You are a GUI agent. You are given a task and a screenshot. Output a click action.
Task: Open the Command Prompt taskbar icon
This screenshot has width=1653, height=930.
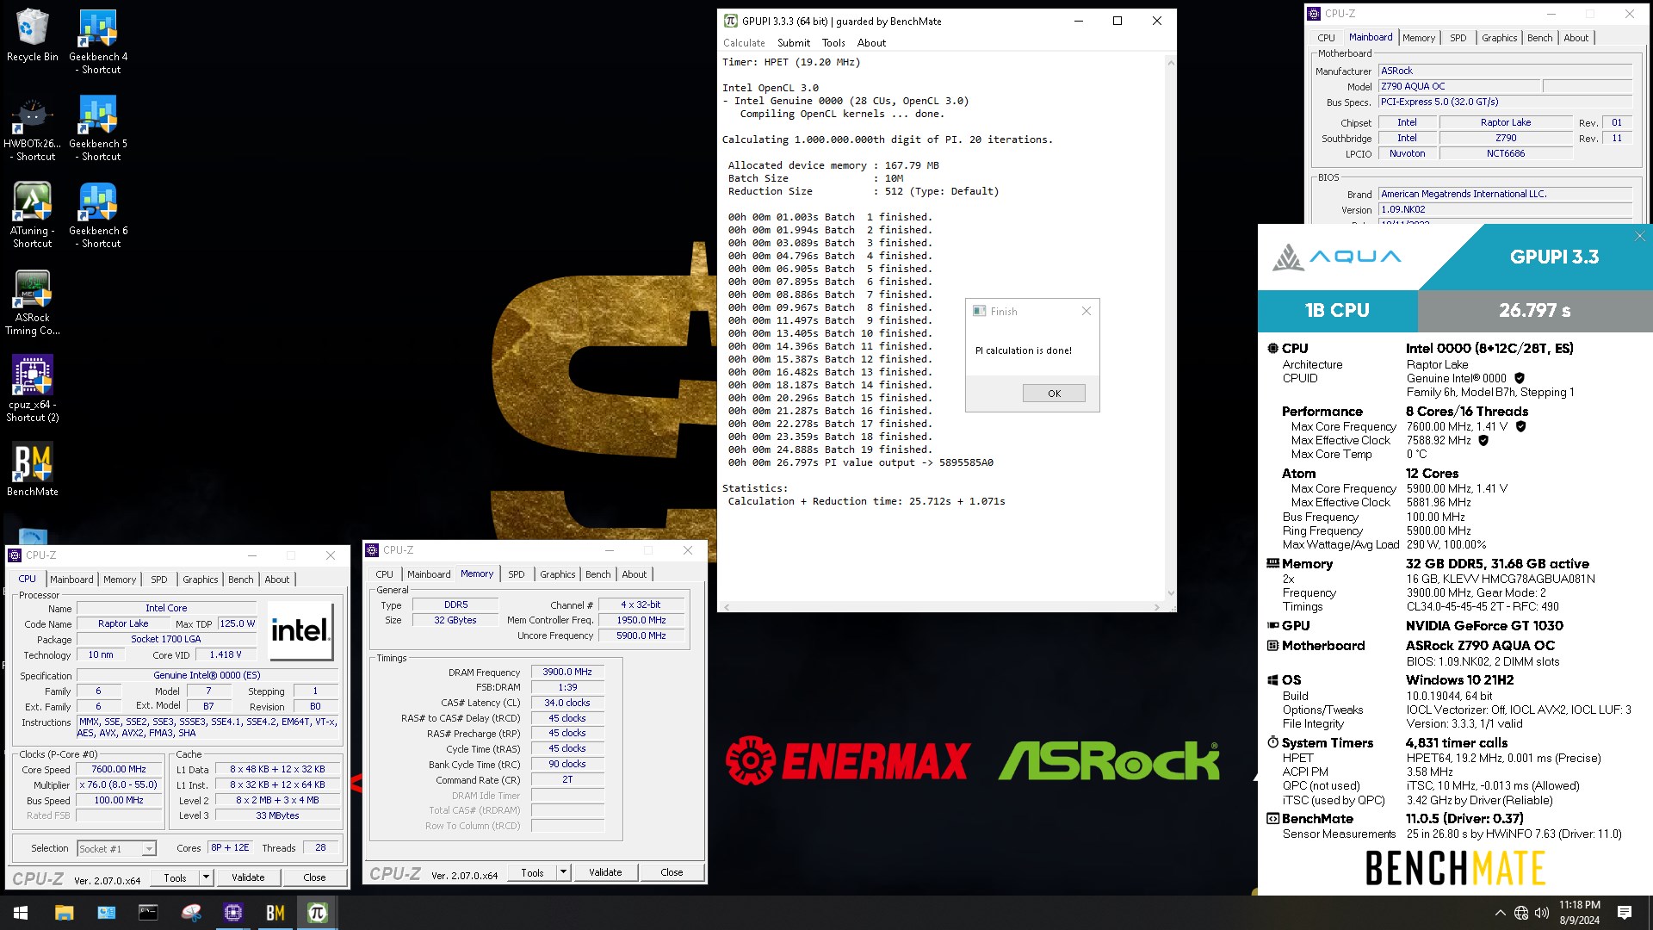click(148, 913)
